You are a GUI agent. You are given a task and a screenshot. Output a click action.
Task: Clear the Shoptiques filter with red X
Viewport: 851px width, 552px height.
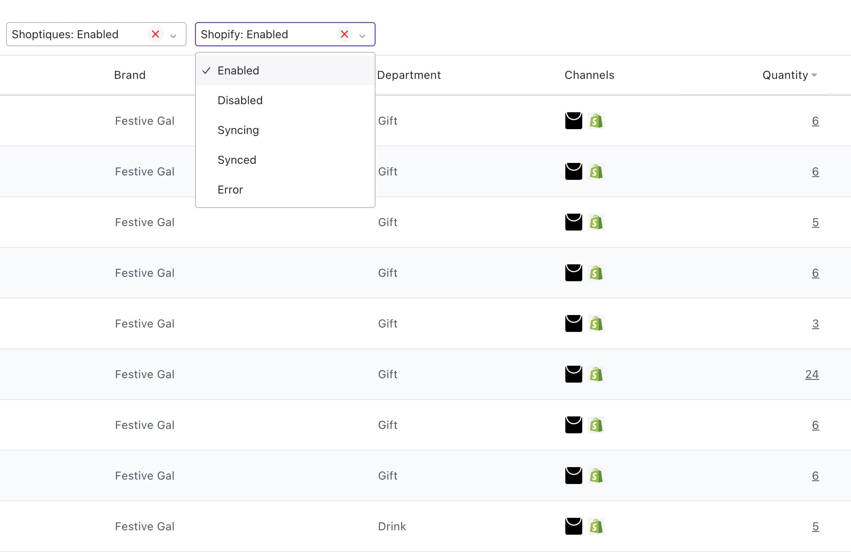pos(156,34)
